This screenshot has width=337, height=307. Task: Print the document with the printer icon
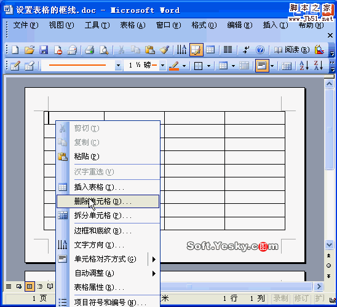pos(90,50)
